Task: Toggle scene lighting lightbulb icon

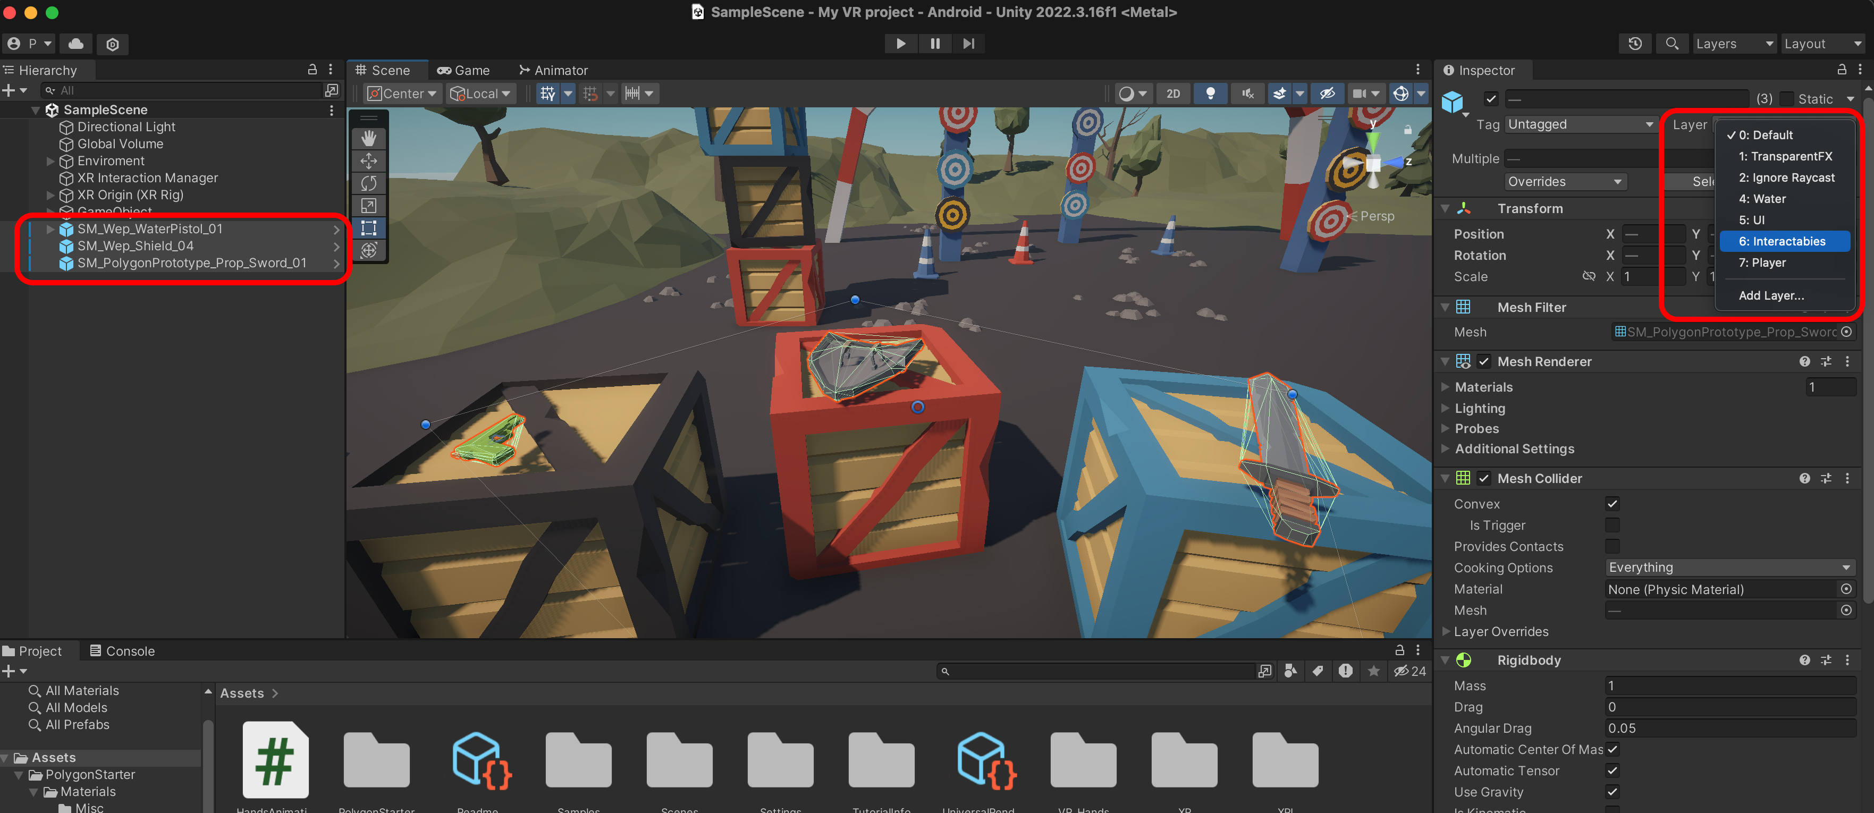Action: (x=1210, y=94)
